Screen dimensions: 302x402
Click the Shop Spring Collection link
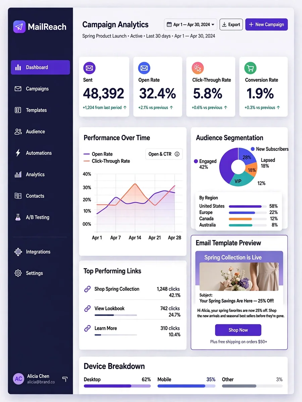tap(117, 289)
